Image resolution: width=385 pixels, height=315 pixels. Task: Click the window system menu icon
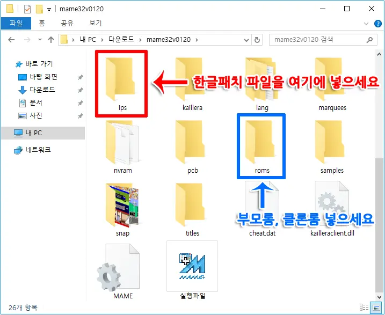click(10, 9)
